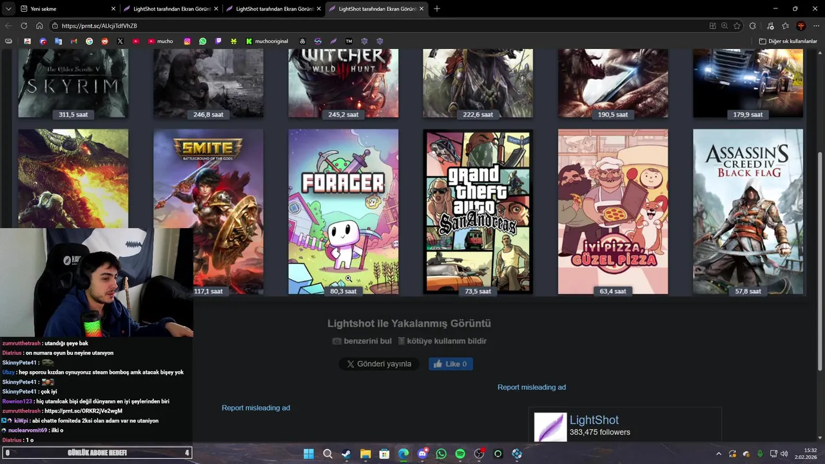Open Steam from the taskbar

[x=347, y=454]
